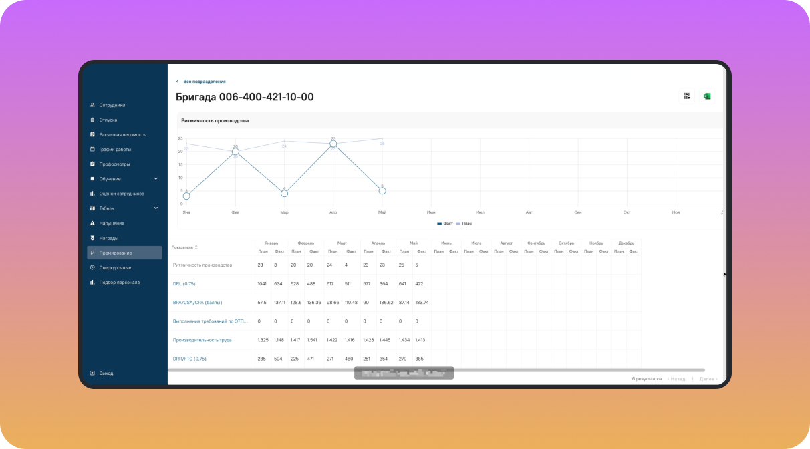Export table via Excel icon
This screenshot has width=810, height=449.
(x=706, y=96)
